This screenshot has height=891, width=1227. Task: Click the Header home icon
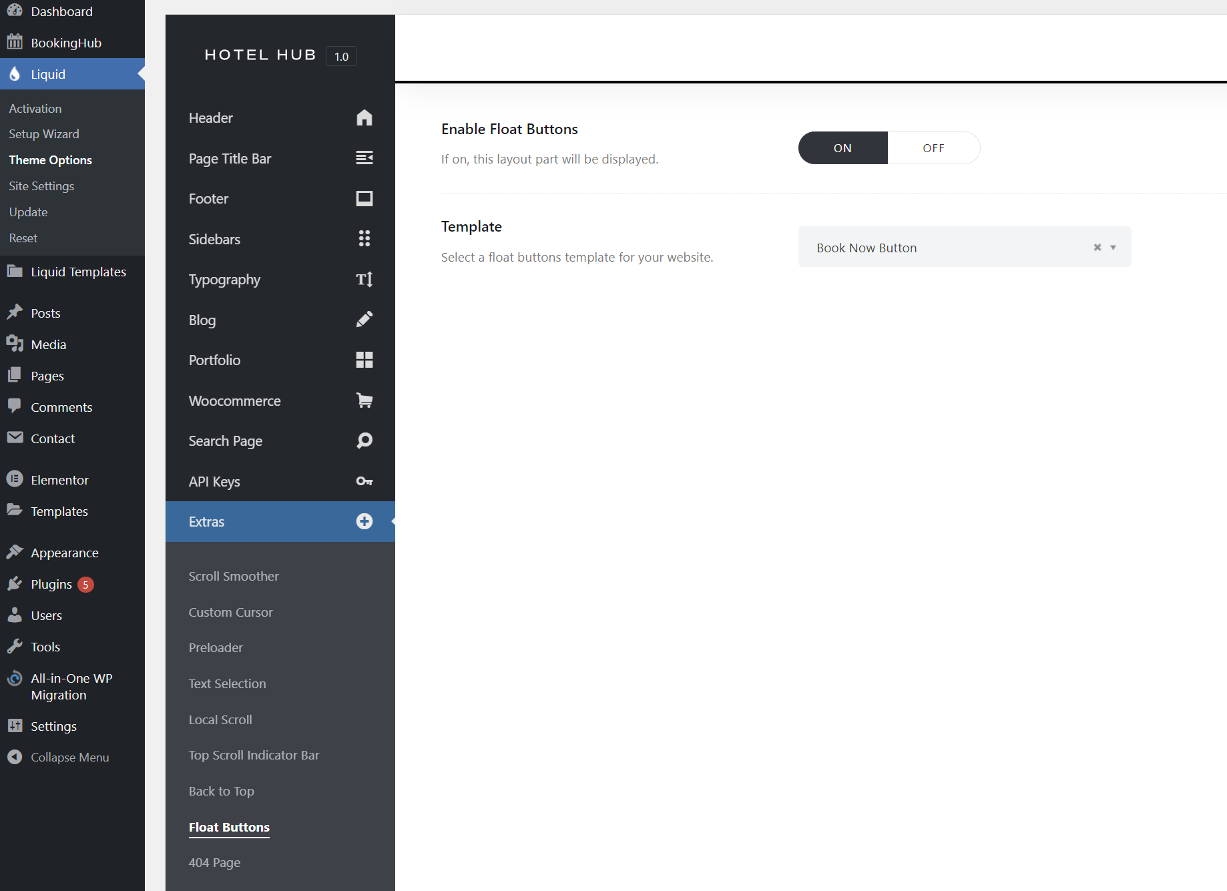pyautogui.click(x=364, y=118)
